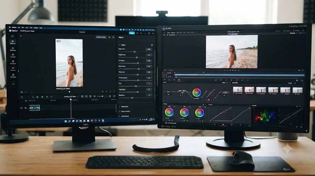Click the red playhead marker on right timeline
Screen dimensions: 315x176
coord(204,73)
